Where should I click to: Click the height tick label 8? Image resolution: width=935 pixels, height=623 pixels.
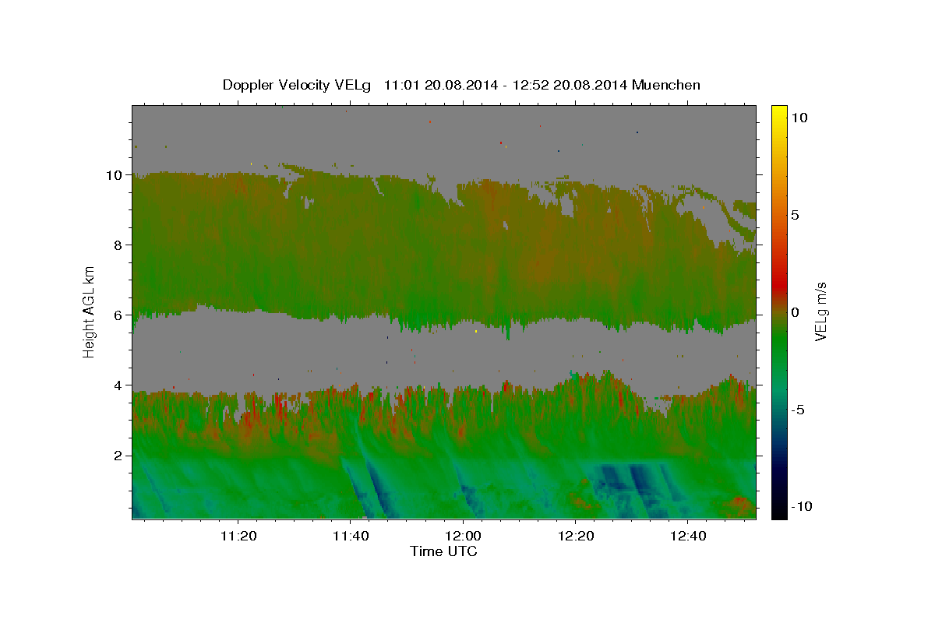tap(119, 245)
